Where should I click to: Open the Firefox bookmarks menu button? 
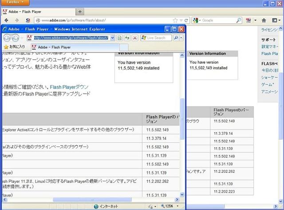click(x=276, y=20)
